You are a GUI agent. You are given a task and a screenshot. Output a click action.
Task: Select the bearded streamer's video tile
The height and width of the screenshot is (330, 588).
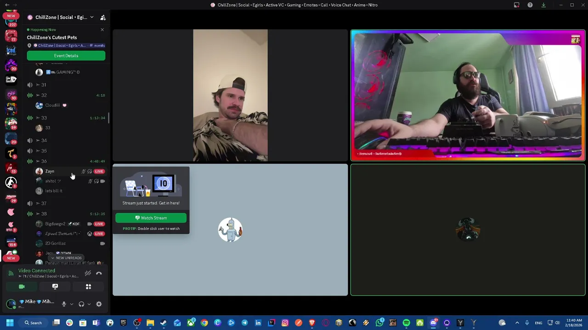coord(468,95)
